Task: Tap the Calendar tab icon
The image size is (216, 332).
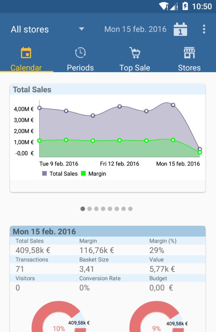Action: pyautogui.click(x=26, y=53)
